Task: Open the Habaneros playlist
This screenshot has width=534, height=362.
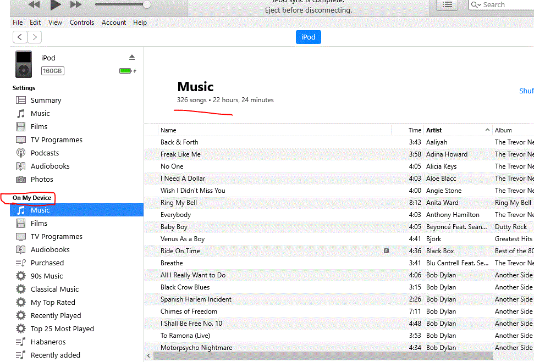Action: click(x=48, y=342)
